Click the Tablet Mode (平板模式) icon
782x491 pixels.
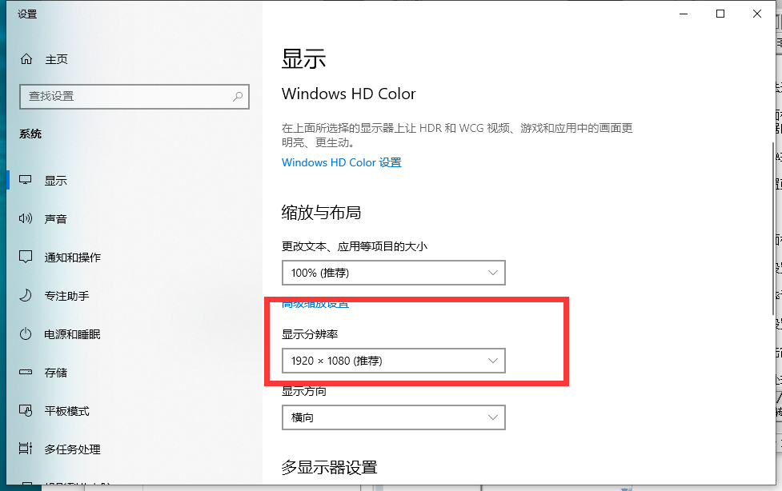[x=26, y=411]
